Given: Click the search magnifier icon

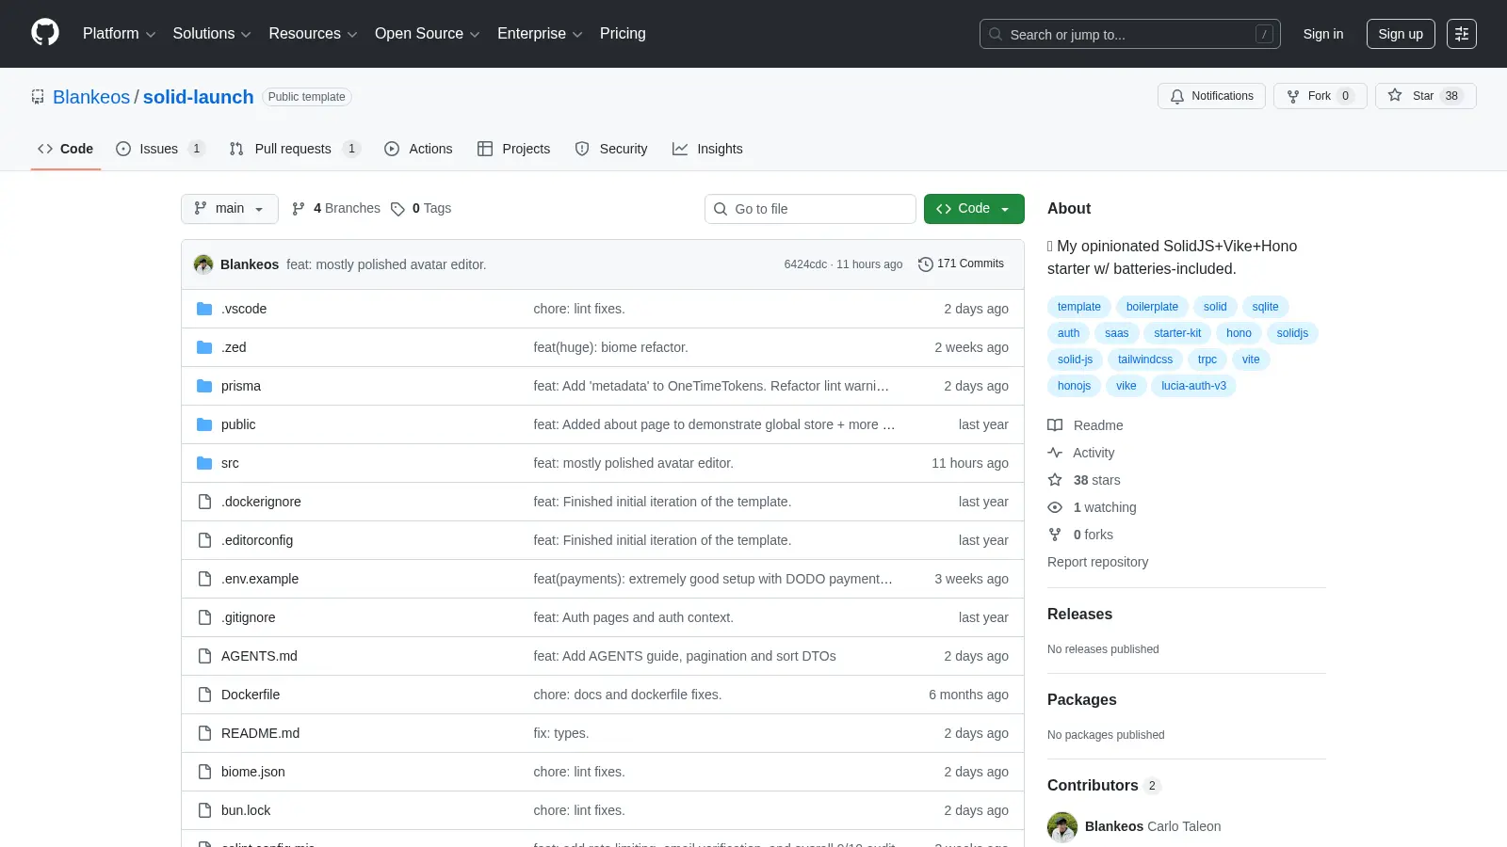Looking at the screenshot, I should [x=996, y=34].
